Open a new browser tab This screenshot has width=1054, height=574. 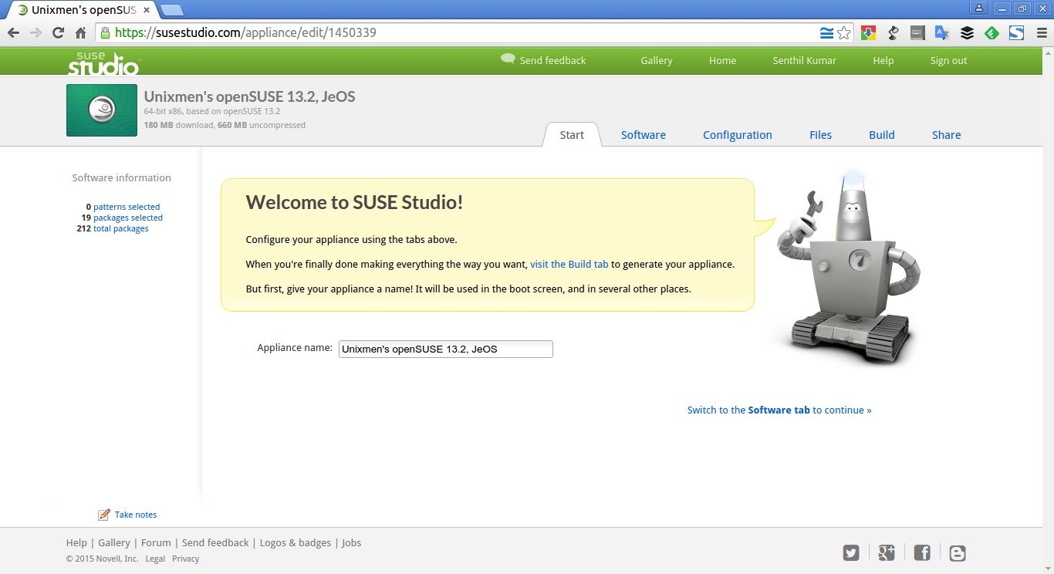click(x=172, y=10)
